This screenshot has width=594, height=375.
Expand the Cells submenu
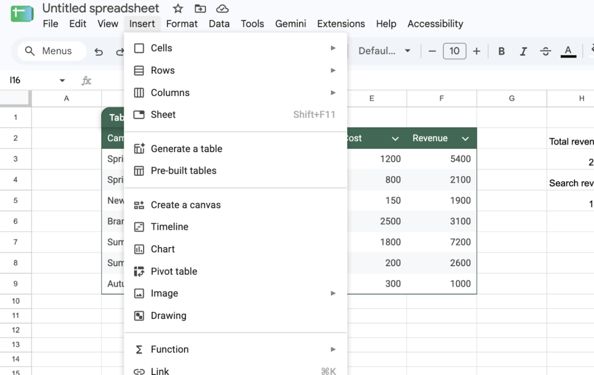[x=236, y=48]
